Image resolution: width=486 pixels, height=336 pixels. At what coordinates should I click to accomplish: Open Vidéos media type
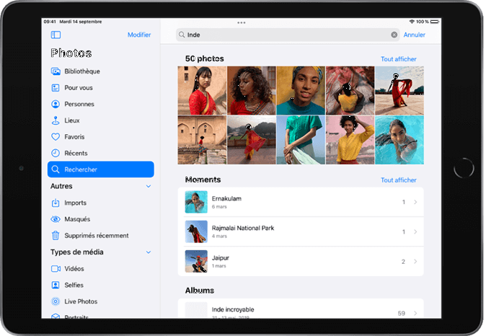75,268
